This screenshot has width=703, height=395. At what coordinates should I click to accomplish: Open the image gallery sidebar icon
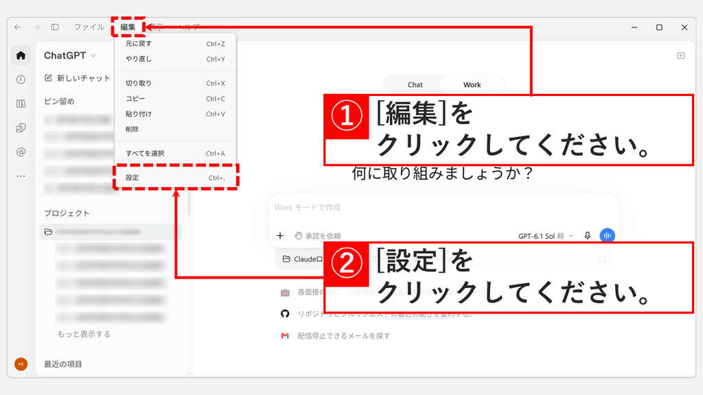point(21,128)
